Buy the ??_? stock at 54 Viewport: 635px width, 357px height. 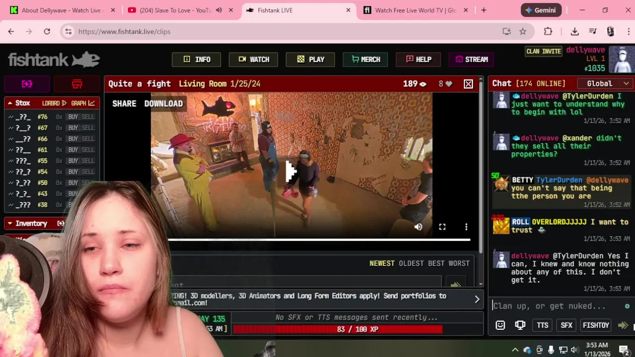click(73, 172)
